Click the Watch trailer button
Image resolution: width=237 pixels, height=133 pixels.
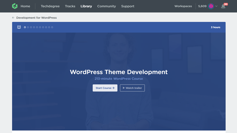pyautogui.click(x=132, y=88)
